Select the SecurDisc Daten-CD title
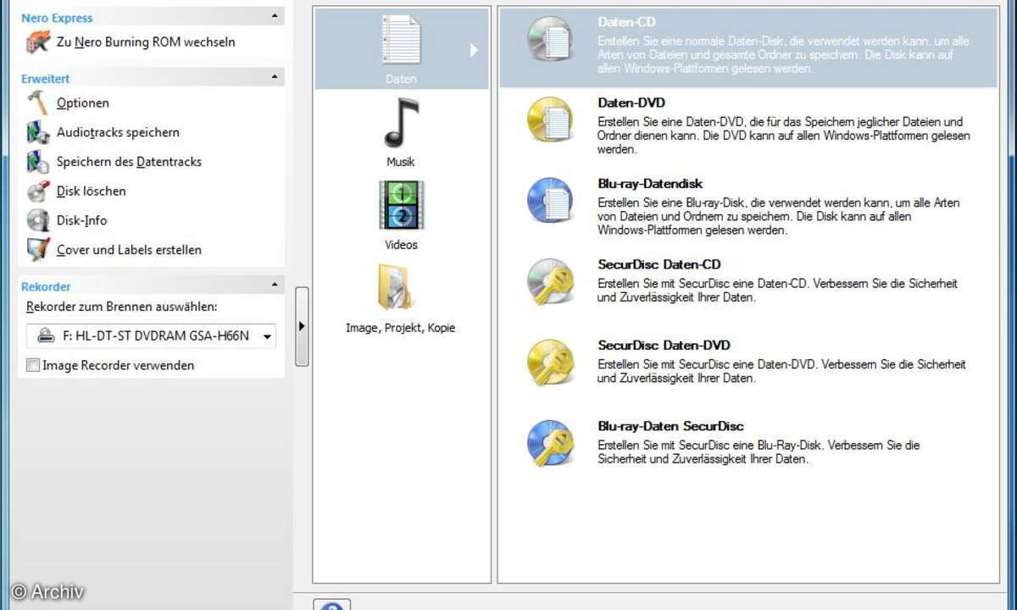Viewport: 1017px width, 610px height. [659, 264]
